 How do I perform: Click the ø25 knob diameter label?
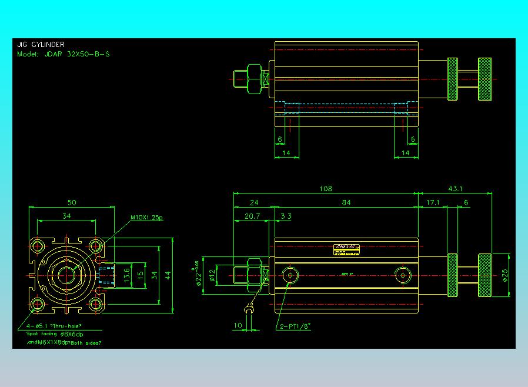tap(504, 275)
